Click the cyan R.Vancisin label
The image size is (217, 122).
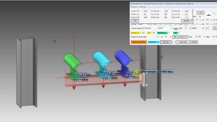point(154,42)
